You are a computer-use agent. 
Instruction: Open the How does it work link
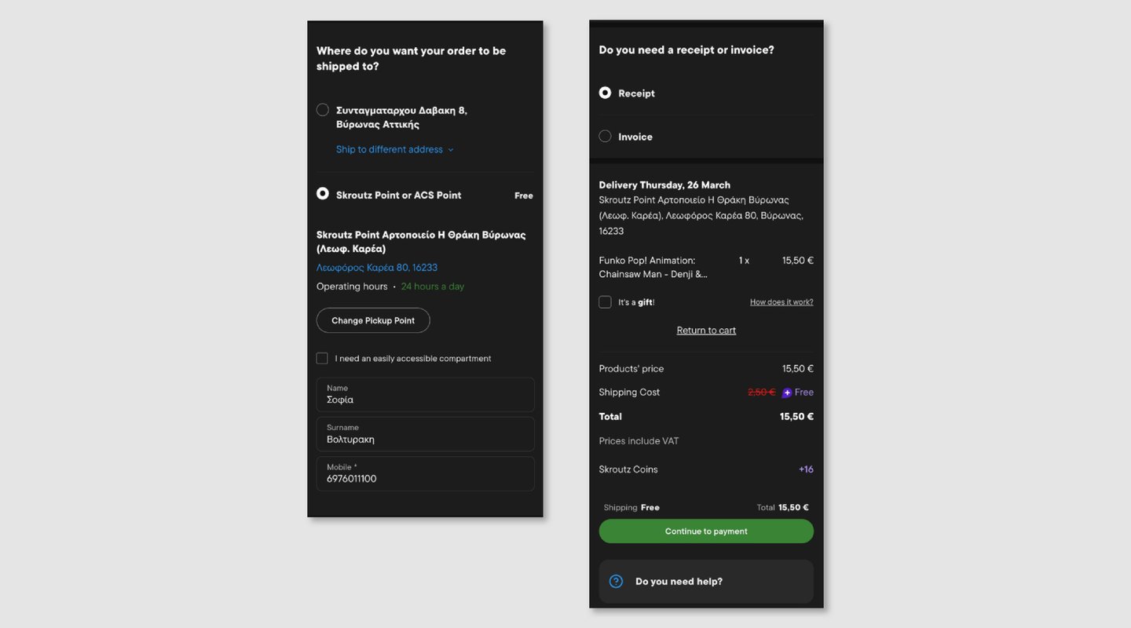(x=781, y=302)
